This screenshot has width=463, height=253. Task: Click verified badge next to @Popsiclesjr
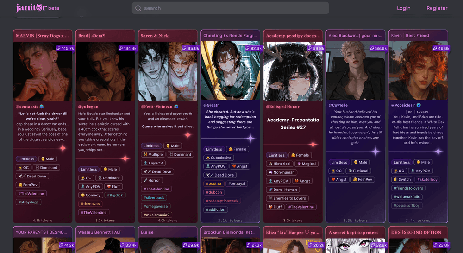[419, 105]
